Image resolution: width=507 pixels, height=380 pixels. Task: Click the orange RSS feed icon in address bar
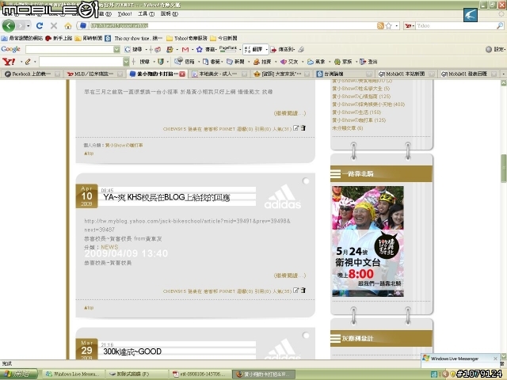click(x=380, y=25)
